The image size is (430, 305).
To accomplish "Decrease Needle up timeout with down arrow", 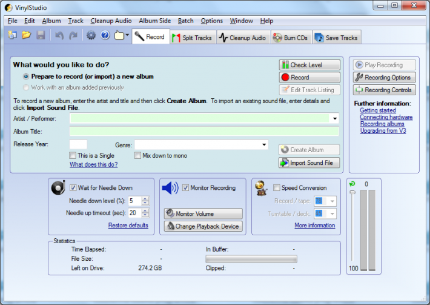I will pyautogui.click(x=145, y=215).
